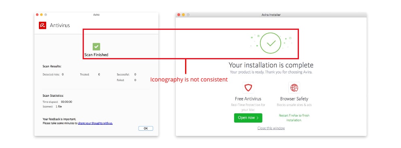Screen dimensions: 401x148
Task: Click the green Scan Finished checkmark icon
Action: tap(96, 47)
